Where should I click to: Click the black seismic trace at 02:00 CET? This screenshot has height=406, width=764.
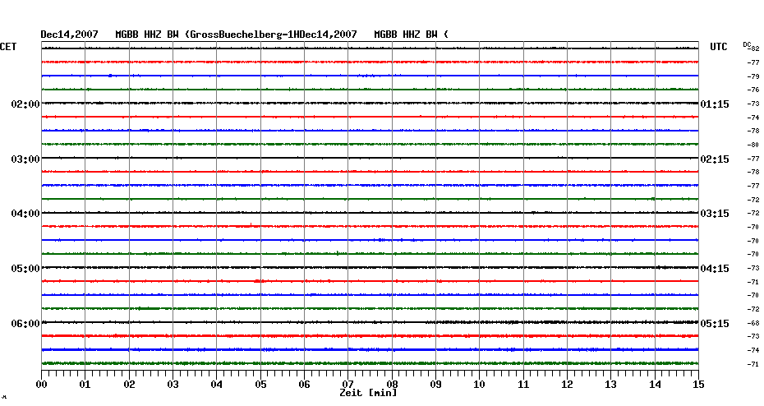click(x=370, y=103)
